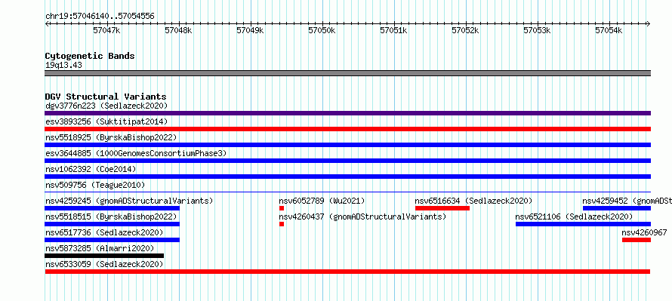Screen dimensions: 672x301
Task: Click the red nsv6516634 variant bar
Action: pyautogui.click(x=442, y=208)
